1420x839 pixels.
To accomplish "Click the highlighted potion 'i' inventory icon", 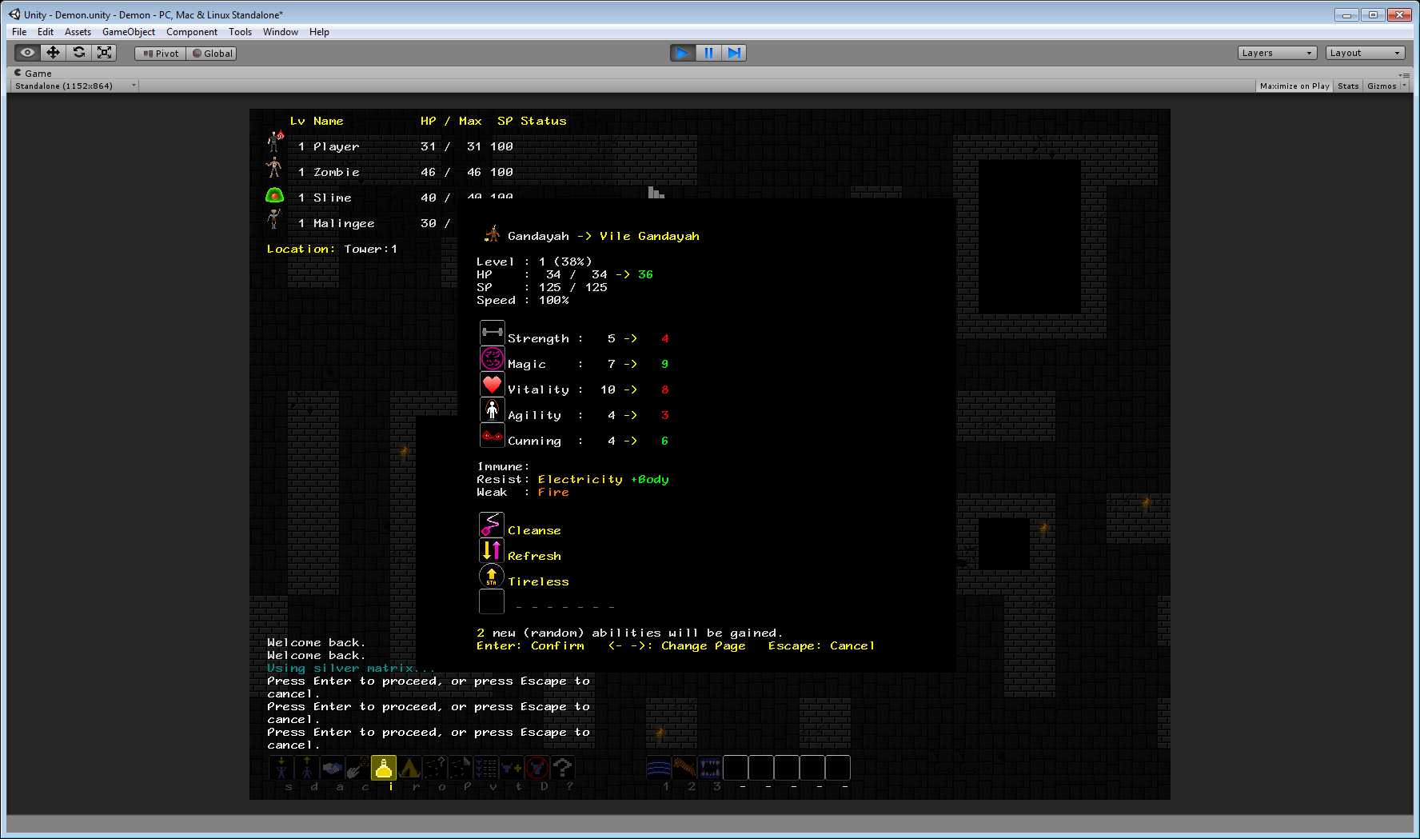I will [x=384, y=768].
